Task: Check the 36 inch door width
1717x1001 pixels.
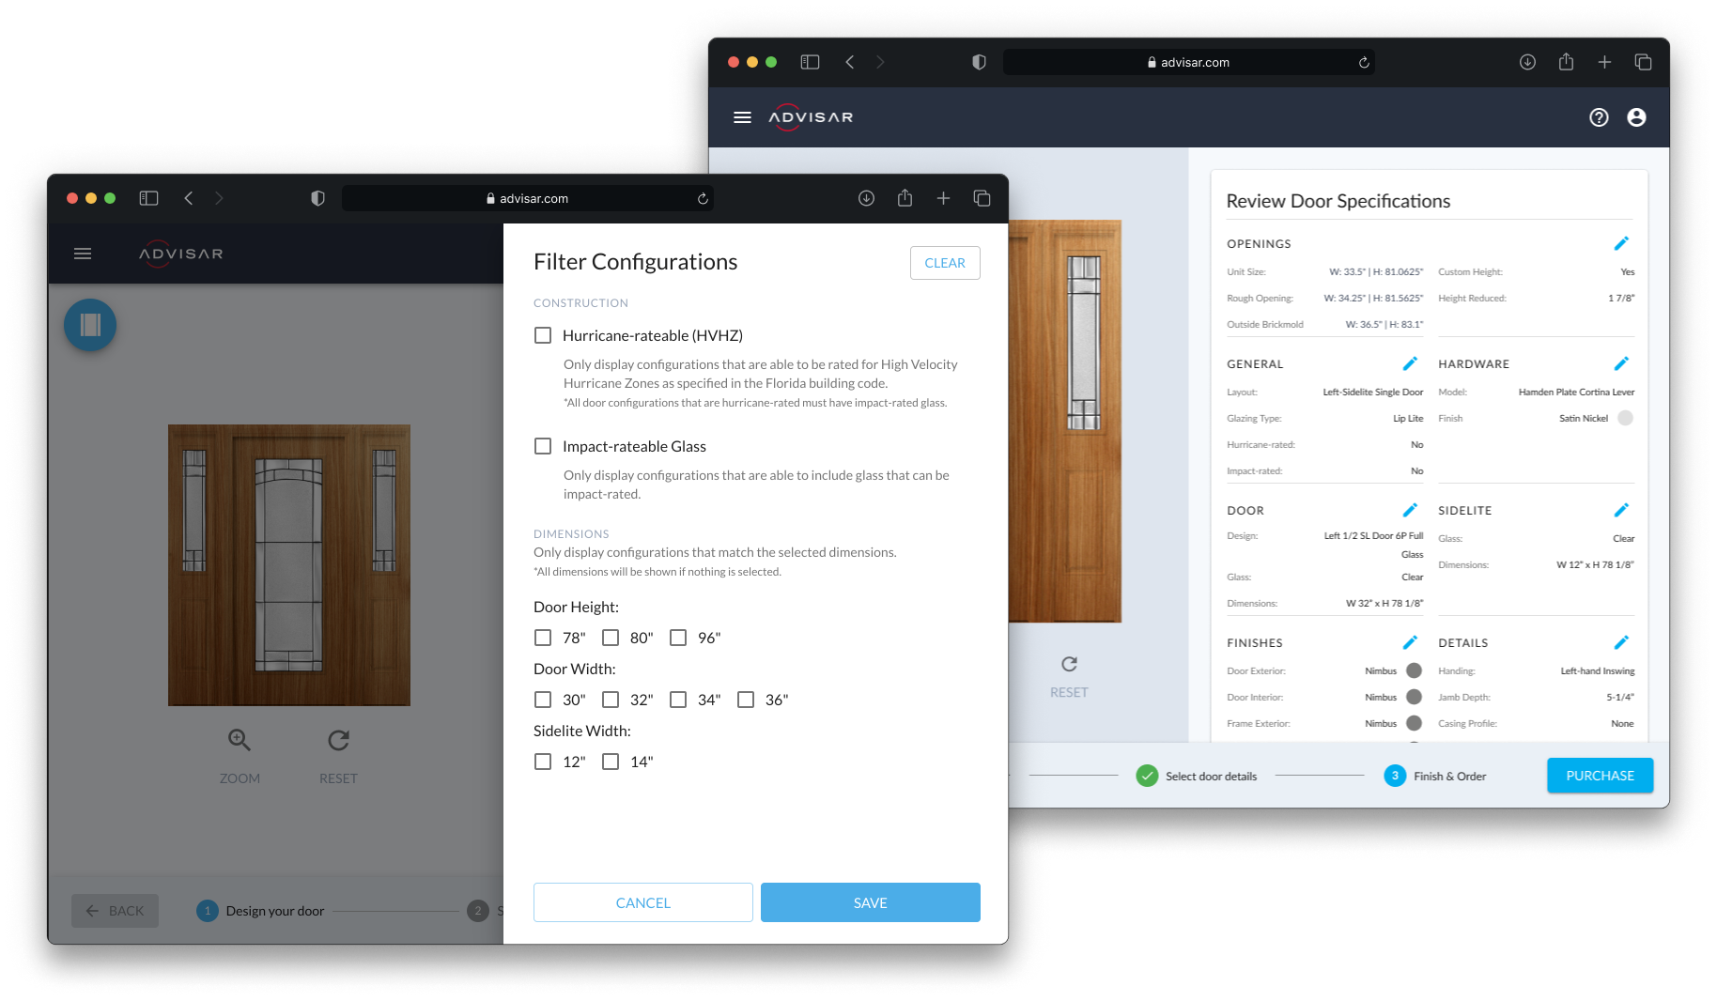Action: [746, 700]
